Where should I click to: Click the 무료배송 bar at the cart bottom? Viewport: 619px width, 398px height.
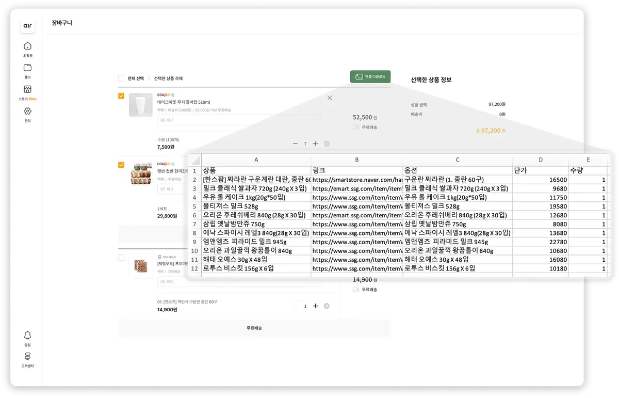[254, 328]
